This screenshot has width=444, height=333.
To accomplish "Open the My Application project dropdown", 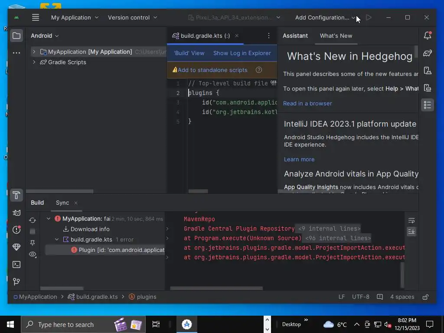I will pyautogui.click(x=75, y=17).
